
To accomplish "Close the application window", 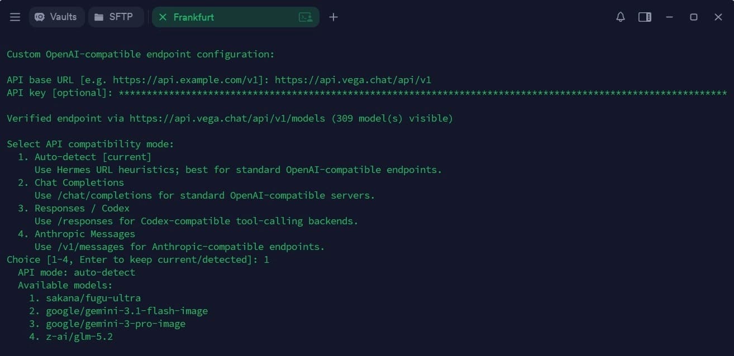I will (718, 17).
